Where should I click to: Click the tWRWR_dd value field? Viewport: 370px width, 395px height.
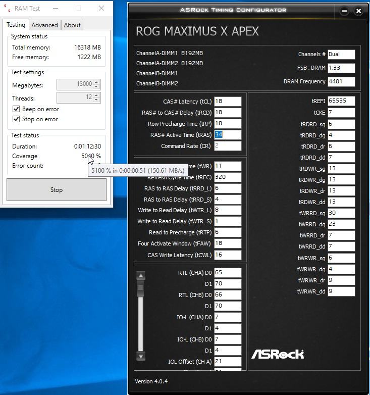point(341,291)
